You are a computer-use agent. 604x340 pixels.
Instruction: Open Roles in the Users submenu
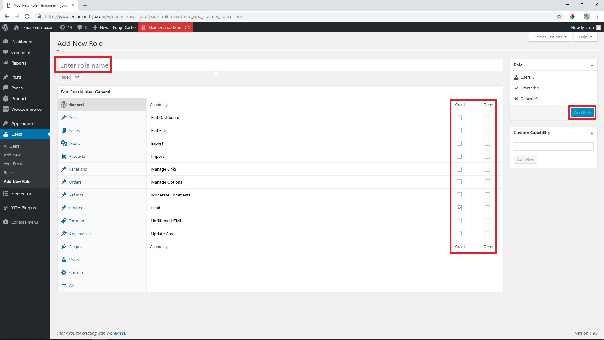tap(8, 173)
